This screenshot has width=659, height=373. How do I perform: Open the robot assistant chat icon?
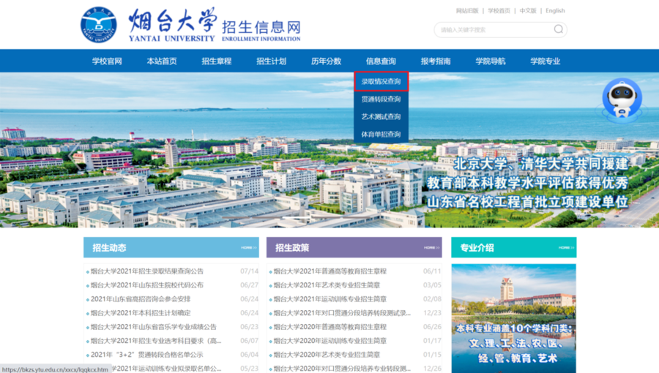[621, 99]
